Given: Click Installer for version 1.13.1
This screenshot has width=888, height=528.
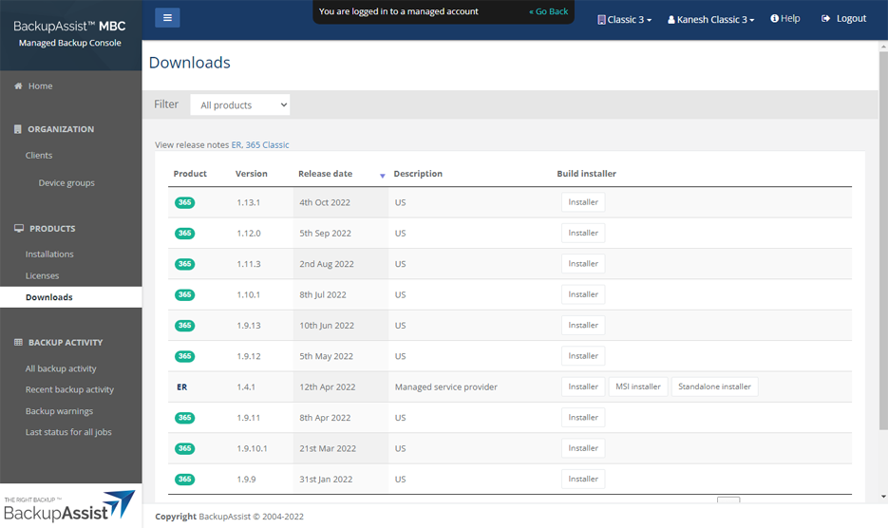Looking at the screenshot, I should [x=583, y=202].
